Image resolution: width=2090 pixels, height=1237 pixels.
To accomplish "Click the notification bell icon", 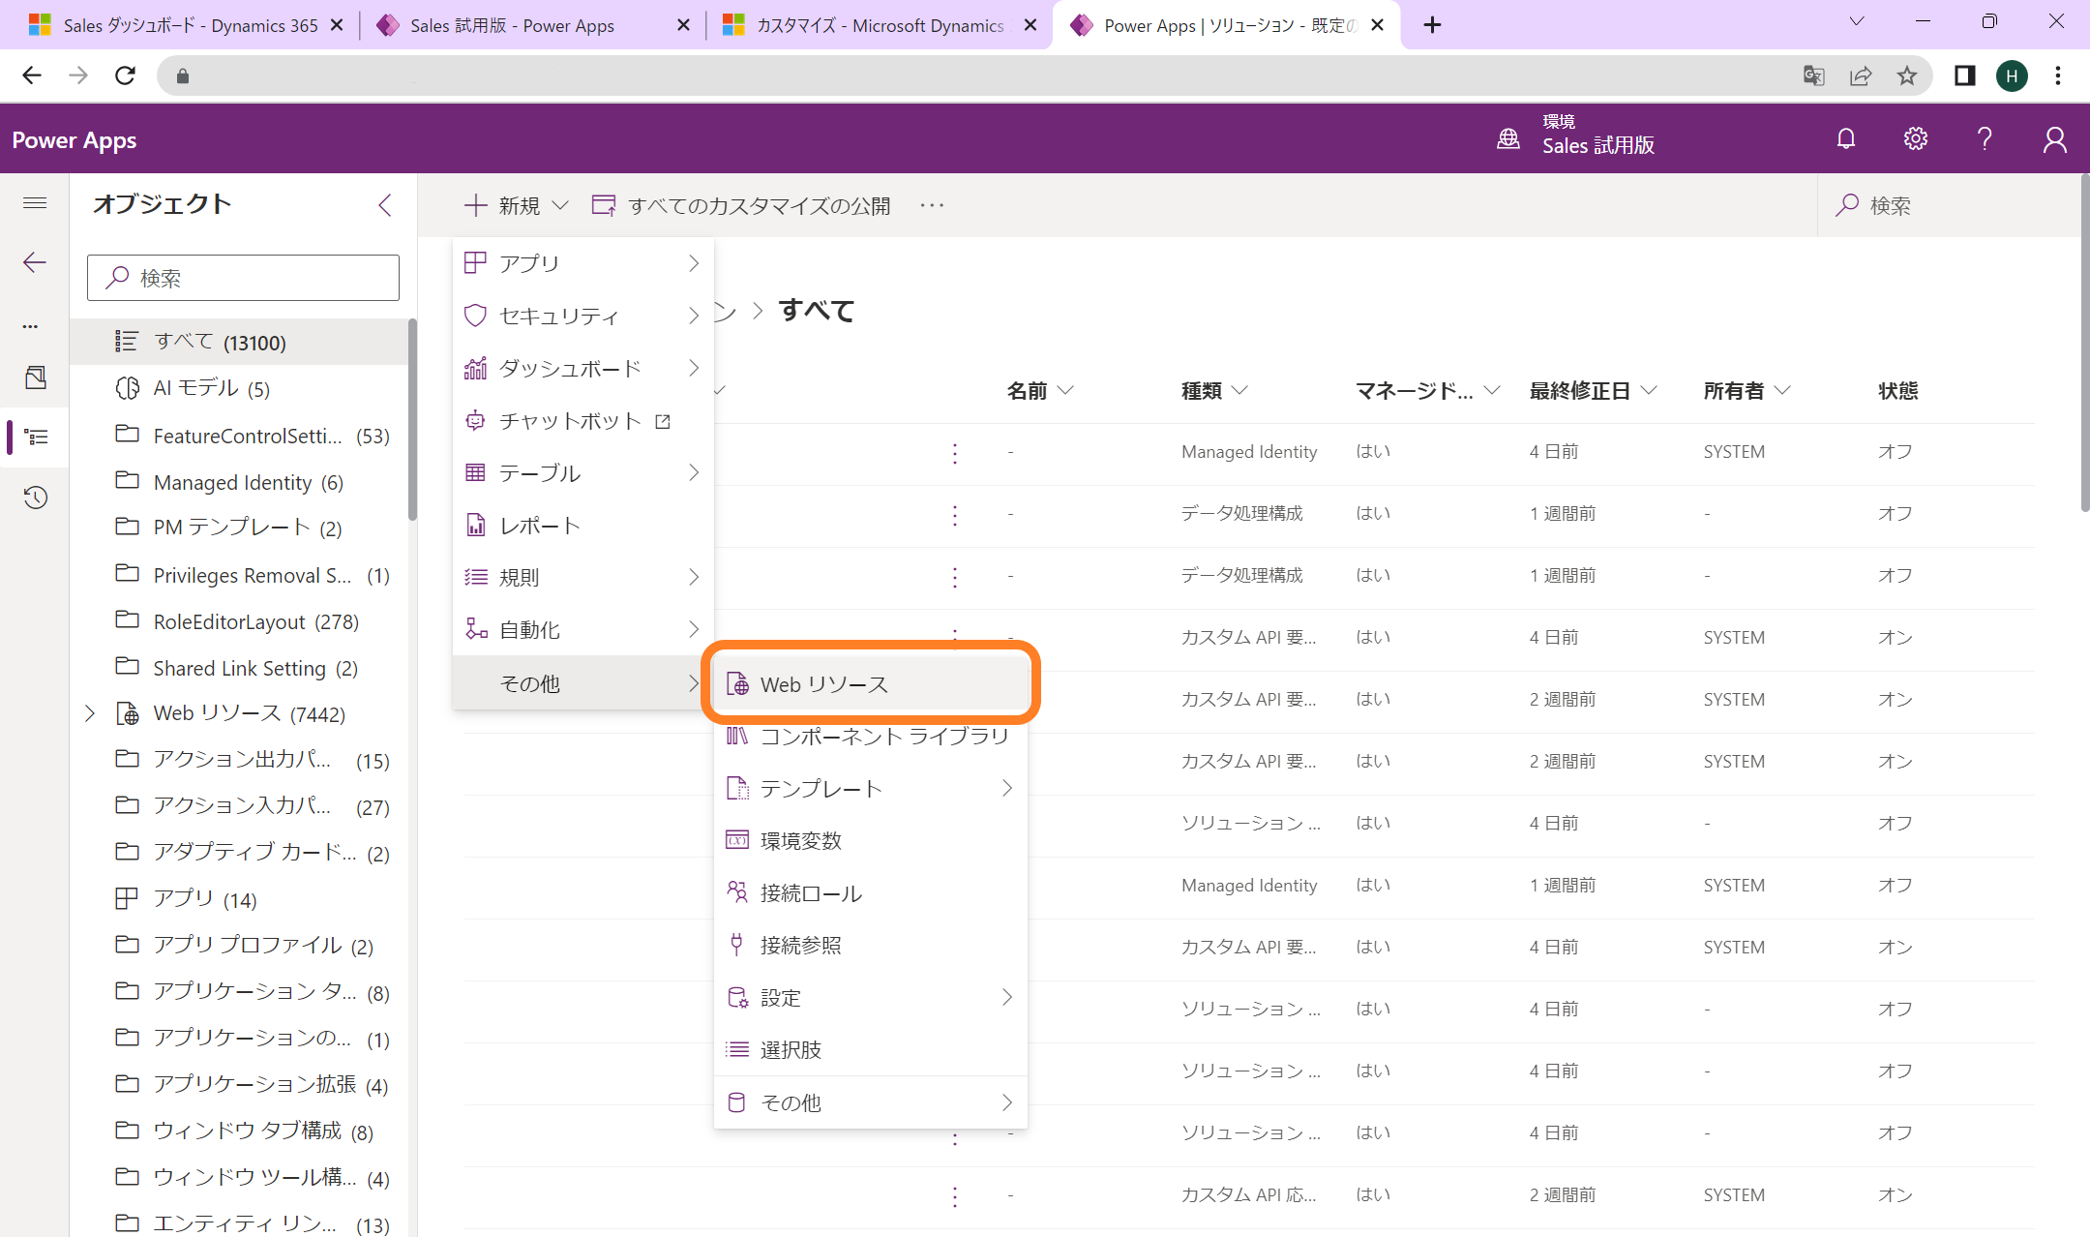I will (x=1846, y=139).
